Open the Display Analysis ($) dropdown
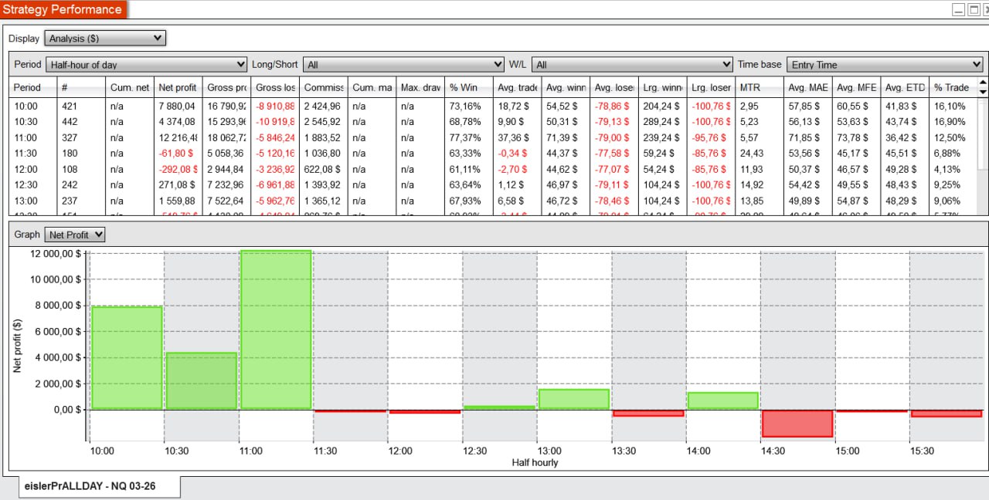Image resolution: width=989 pixels, height=500 pixels. (105, 38)
